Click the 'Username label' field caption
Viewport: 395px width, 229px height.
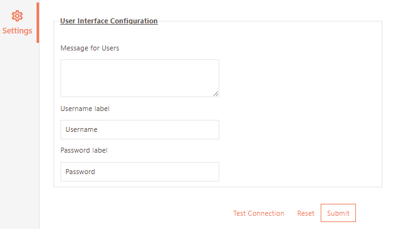click(85, 109)
